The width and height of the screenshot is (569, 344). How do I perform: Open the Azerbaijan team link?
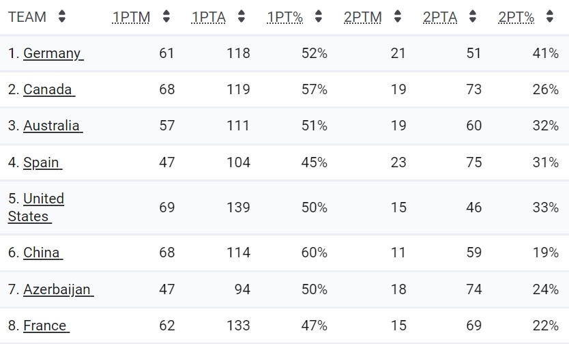59,289
